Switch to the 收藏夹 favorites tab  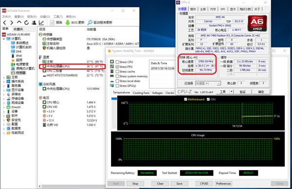pos(18,29)
